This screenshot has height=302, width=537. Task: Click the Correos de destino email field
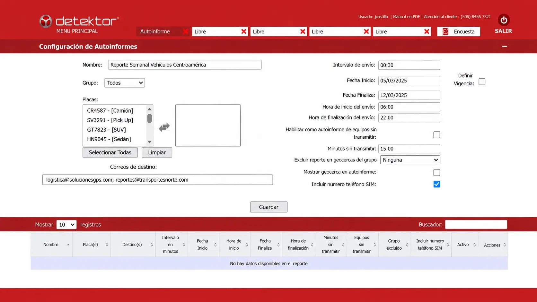pyautogui.click(x=157, y=180)
